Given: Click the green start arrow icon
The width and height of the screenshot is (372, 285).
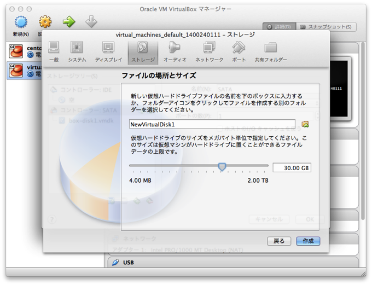Looking at the screenshot, I should coord(69,22).
